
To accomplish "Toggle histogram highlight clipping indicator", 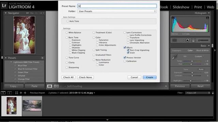I will click(x=207, y=18).
